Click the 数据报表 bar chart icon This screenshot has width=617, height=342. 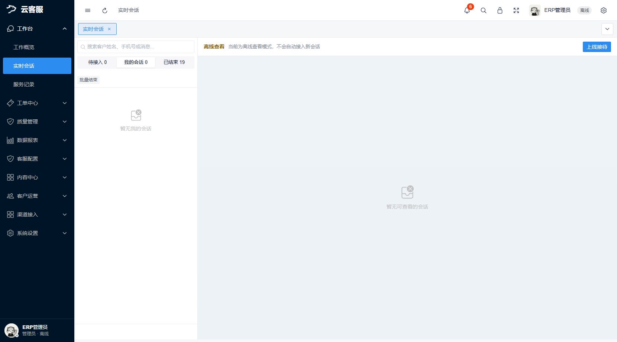10,140
